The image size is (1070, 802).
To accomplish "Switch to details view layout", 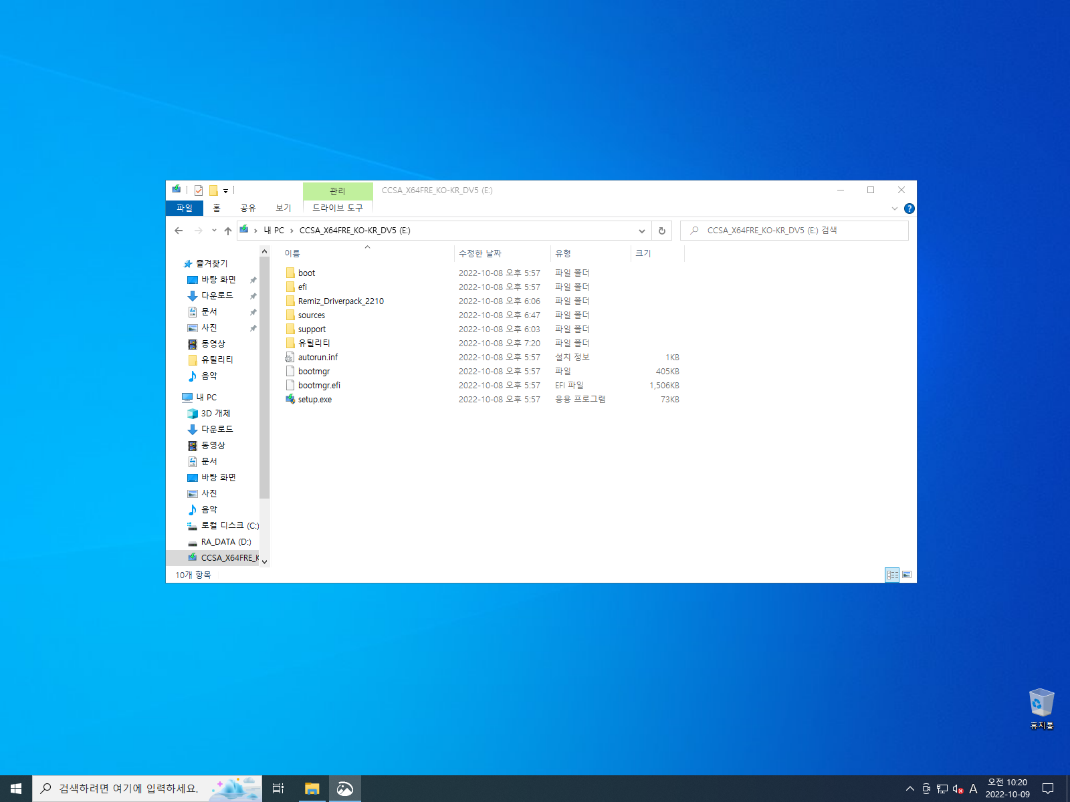I will point(892,575).
